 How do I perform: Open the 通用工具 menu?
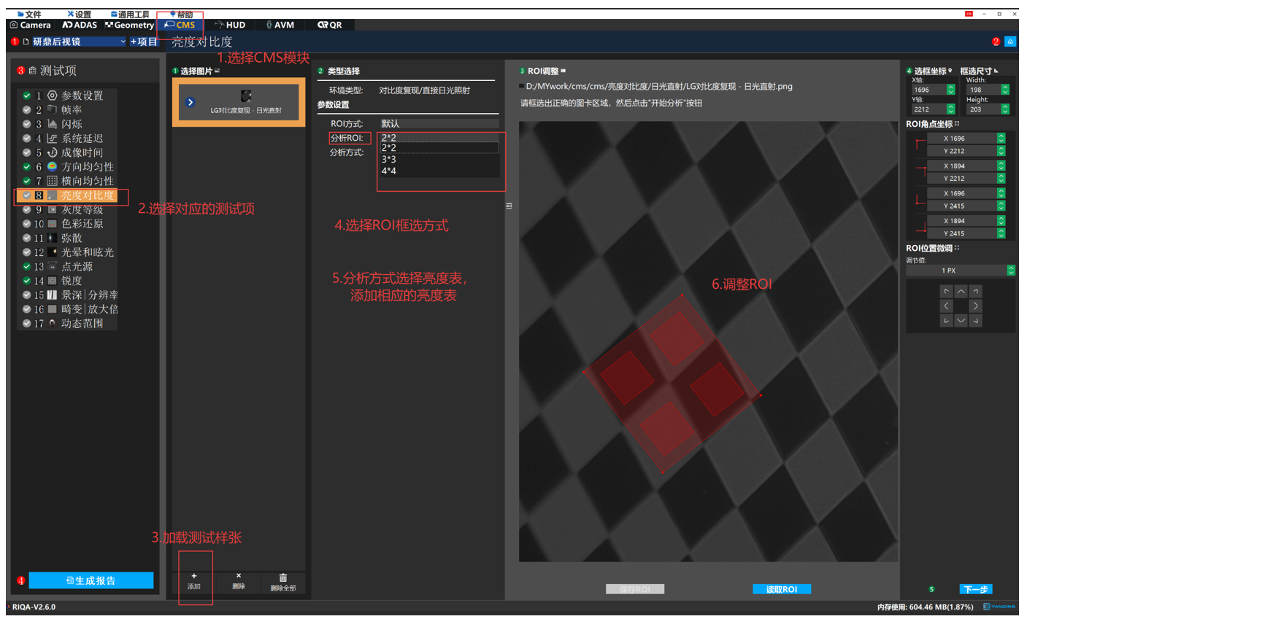[x=130, y=15]
